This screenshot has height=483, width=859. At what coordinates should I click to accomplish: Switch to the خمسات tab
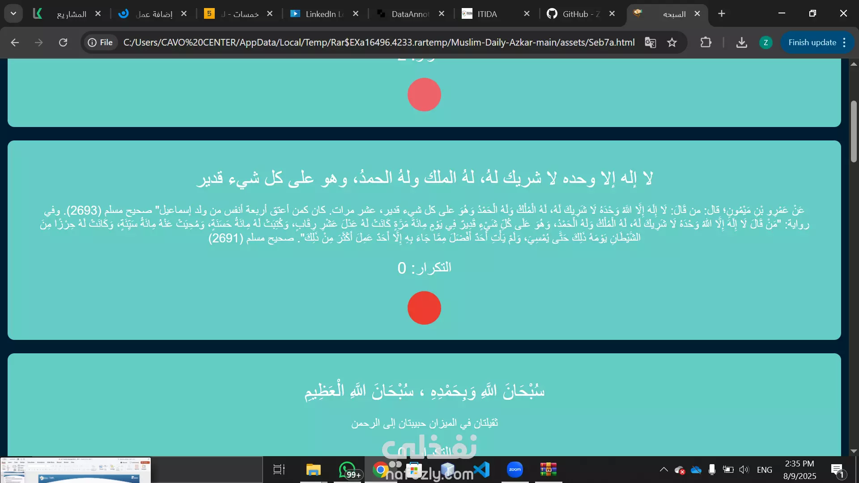click(x=239, y=14)
